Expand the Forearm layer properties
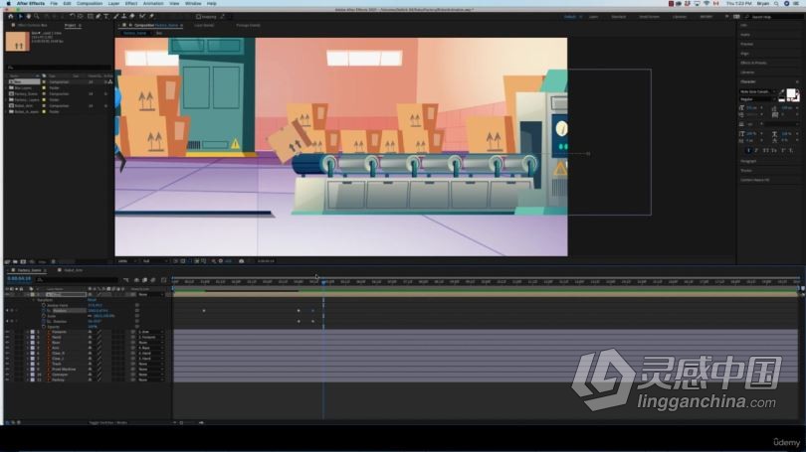Viewport: 806px width, 452px height. click(27, 332)
